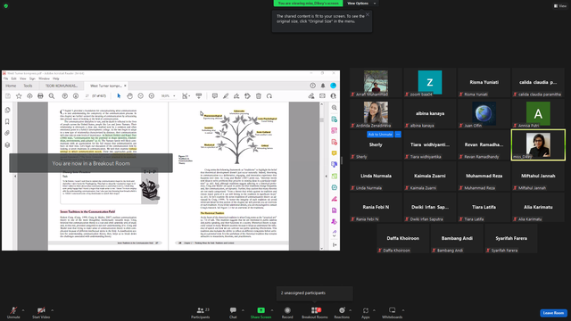Expand options arrow beside Apps
This screenshot has width=571, height=321.
[374, 310]
